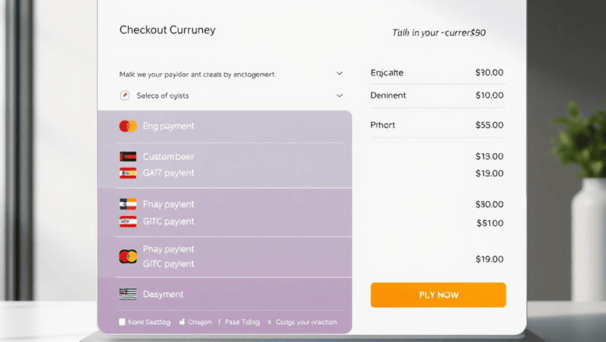Tick the None Seattlng checkbox
The image size is (606, 342).
(x=122, y=322)
